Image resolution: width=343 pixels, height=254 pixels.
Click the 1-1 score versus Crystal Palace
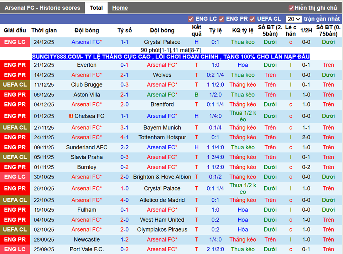pyautogui.click(x=124, y=42)
